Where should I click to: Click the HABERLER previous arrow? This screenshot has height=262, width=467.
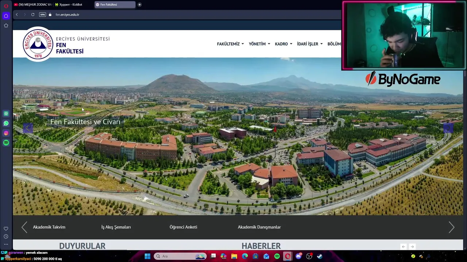(404, 246)
